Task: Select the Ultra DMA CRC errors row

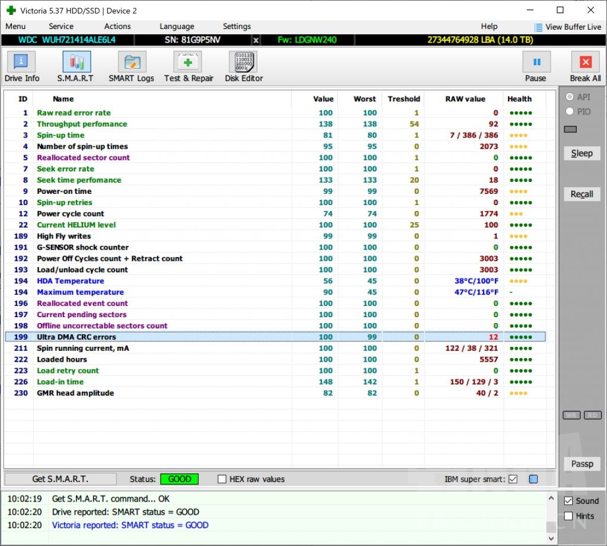Action: tap(76, 337)
